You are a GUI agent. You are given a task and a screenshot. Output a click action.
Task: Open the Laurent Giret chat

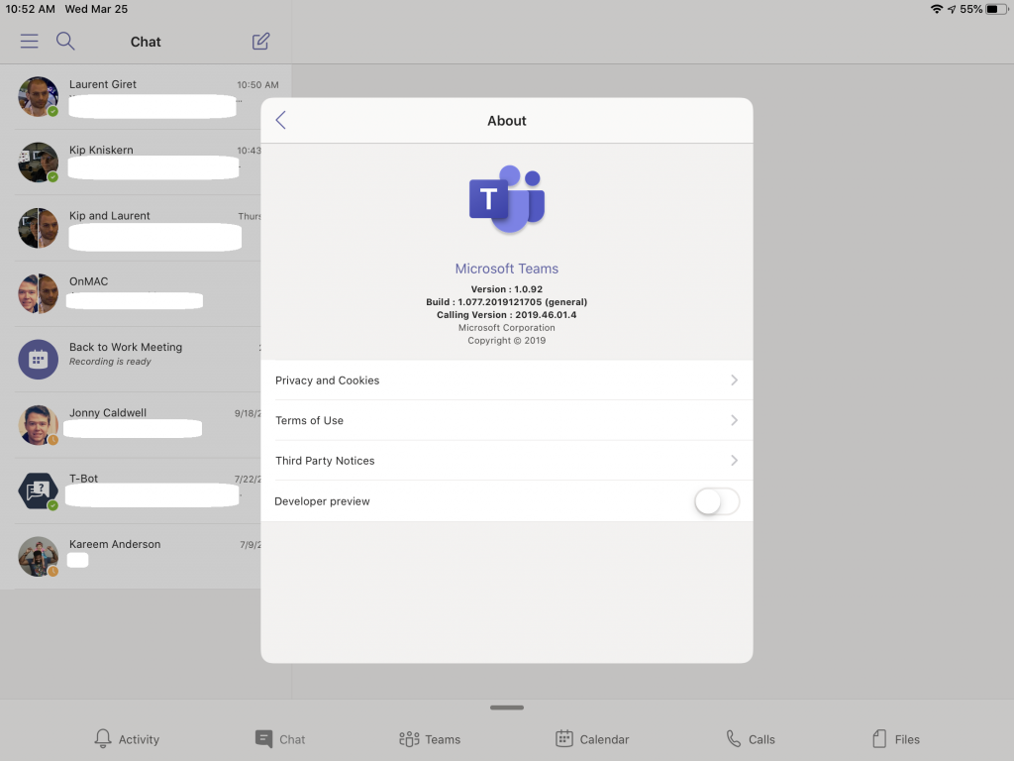pyautogui.click(x=147, y=96)
